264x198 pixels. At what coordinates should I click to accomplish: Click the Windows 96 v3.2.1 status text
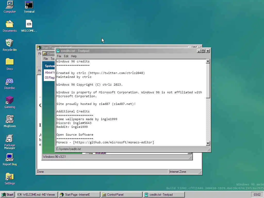tap(54, 157)
